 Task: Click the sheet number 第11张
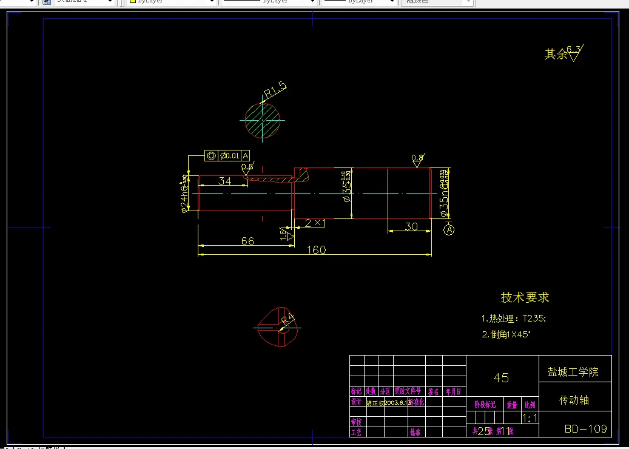tap(505, 431)
